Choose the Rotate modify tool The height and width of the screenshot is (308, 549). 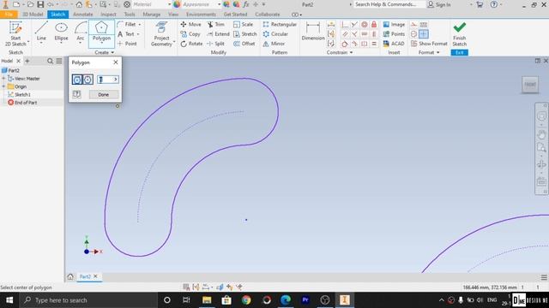point(191,44)
